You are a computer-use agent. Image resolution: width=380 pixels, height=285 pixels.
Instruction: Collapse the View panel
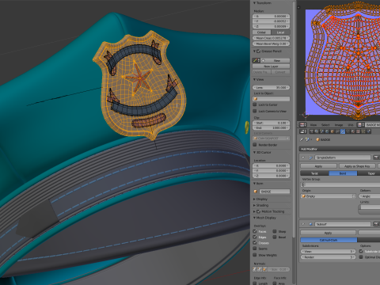(254, 79)
